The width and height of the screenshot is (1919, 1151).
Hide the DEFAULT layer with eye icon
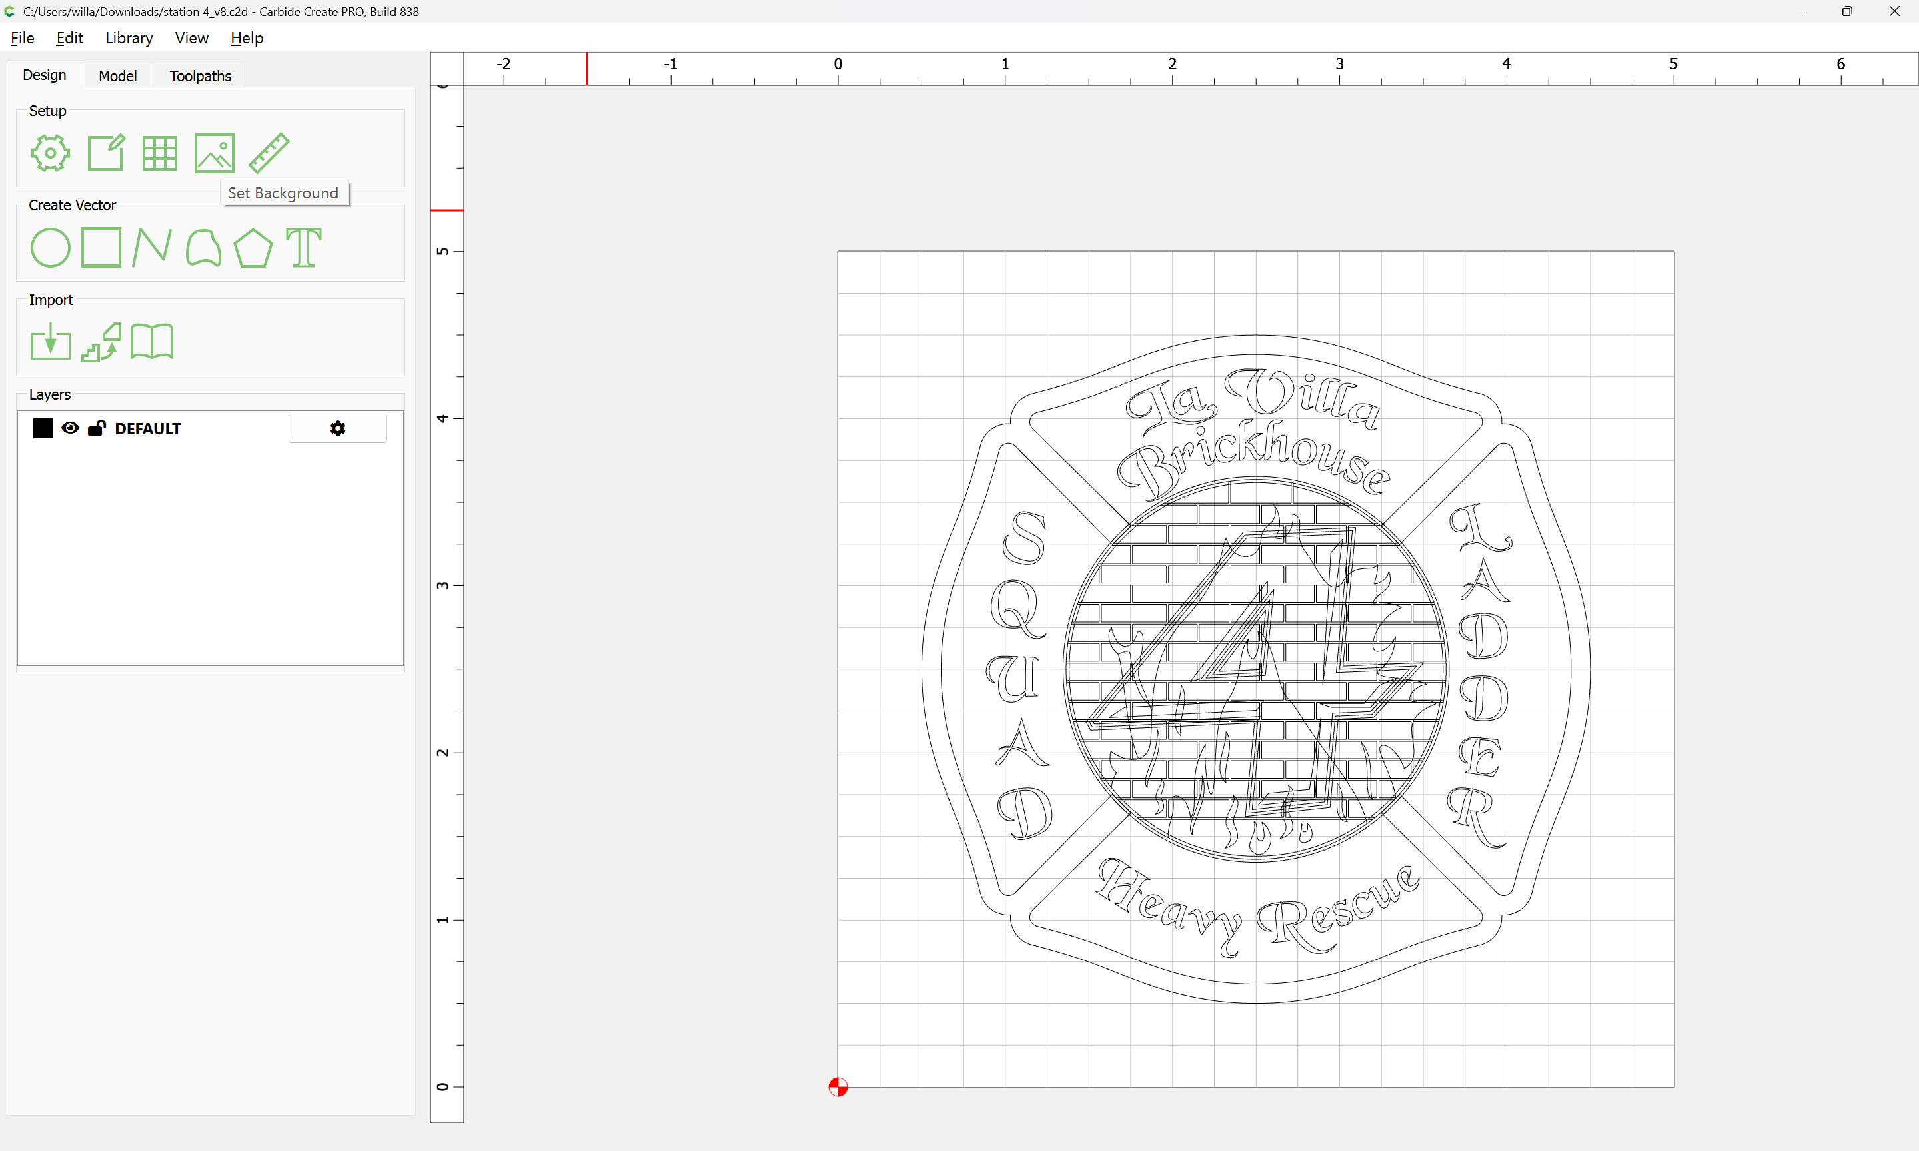pyautogui.click(x=70, y=428)
